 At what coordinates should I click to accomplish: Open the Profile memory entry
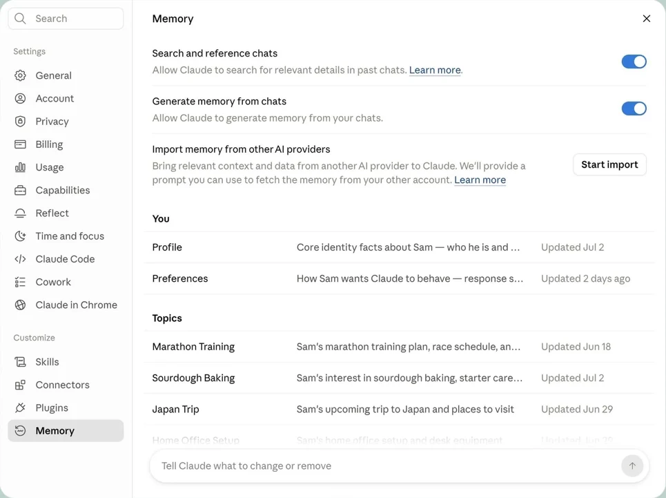click(x=399, y=247)
